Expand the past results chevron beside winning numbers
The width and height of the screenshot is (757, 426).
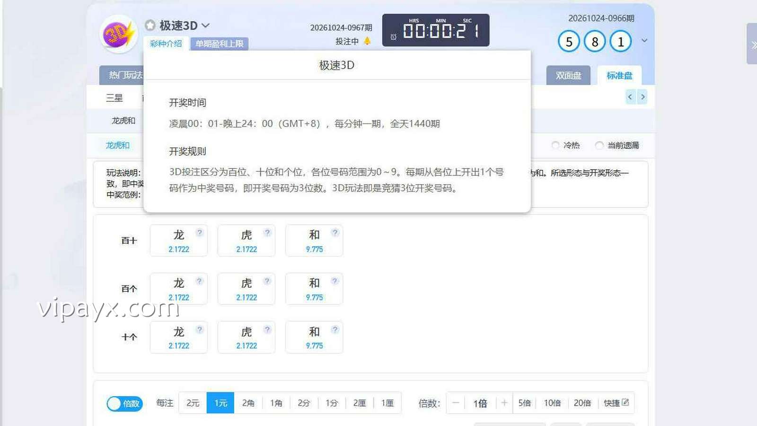click(644, 41)
